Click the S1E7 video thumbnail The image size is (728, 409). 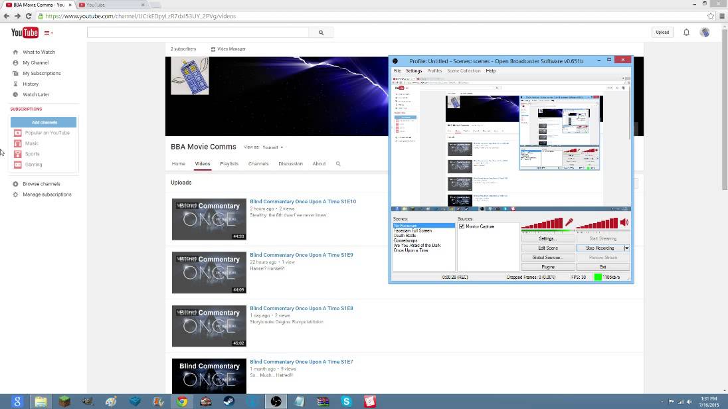pos(209,376)
